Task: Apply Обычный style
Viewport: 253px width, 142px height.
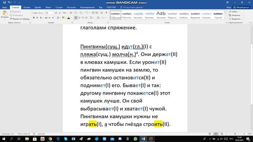Action: [116, 15]
